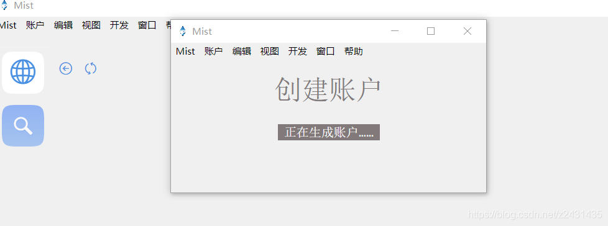The height and width of the screenshot is (226, 608).
Task: Open 视图 menu in the main window
Action: pos(91,25)
